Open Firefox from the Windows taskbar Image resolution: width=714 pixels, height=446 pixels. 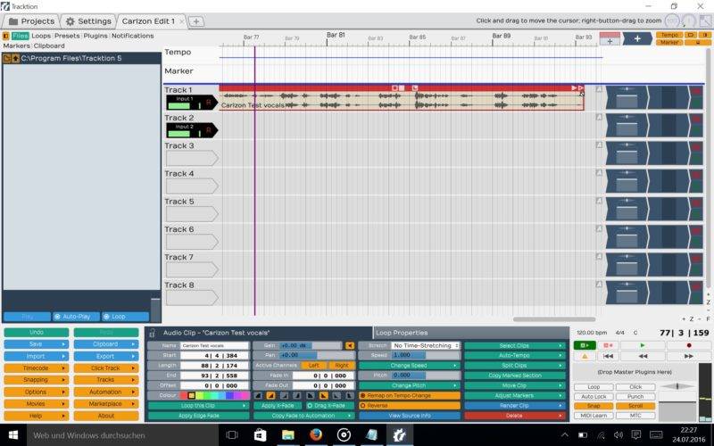click(x=315, y=434)
